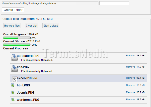The image size is (151, 107).
Task: Click the Upload files (Maximum Size: 50 MB) heading
Action: coord(28,19)
